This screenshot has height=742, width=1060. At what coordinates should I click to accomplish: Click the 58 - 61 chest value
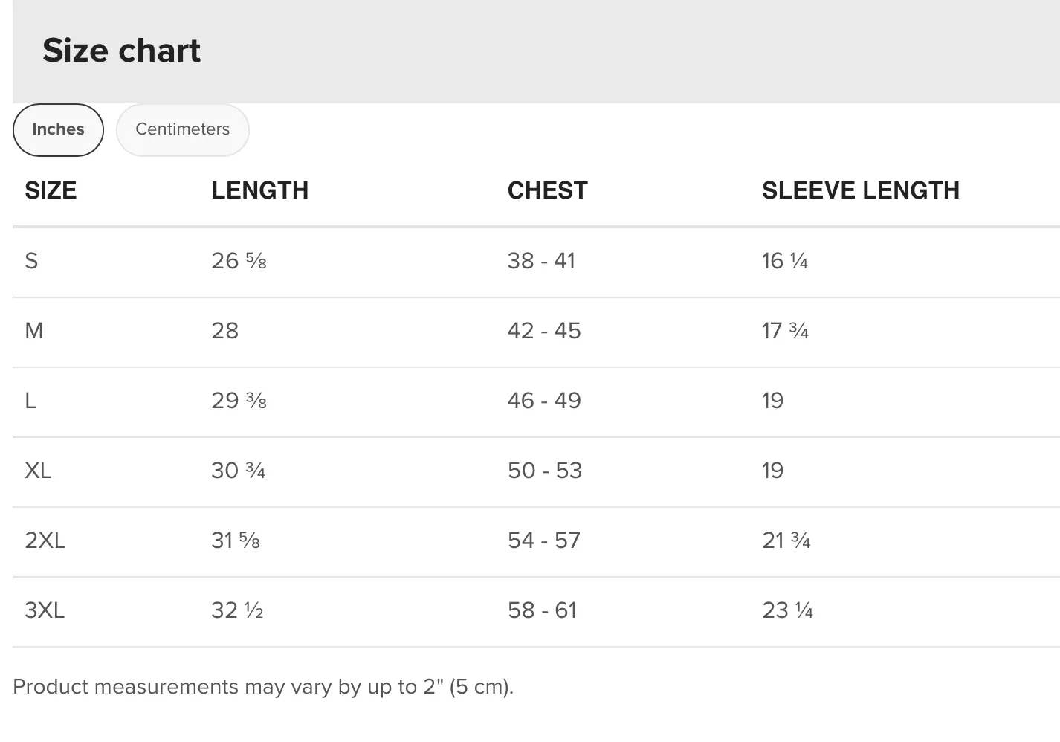pos(542,610)
